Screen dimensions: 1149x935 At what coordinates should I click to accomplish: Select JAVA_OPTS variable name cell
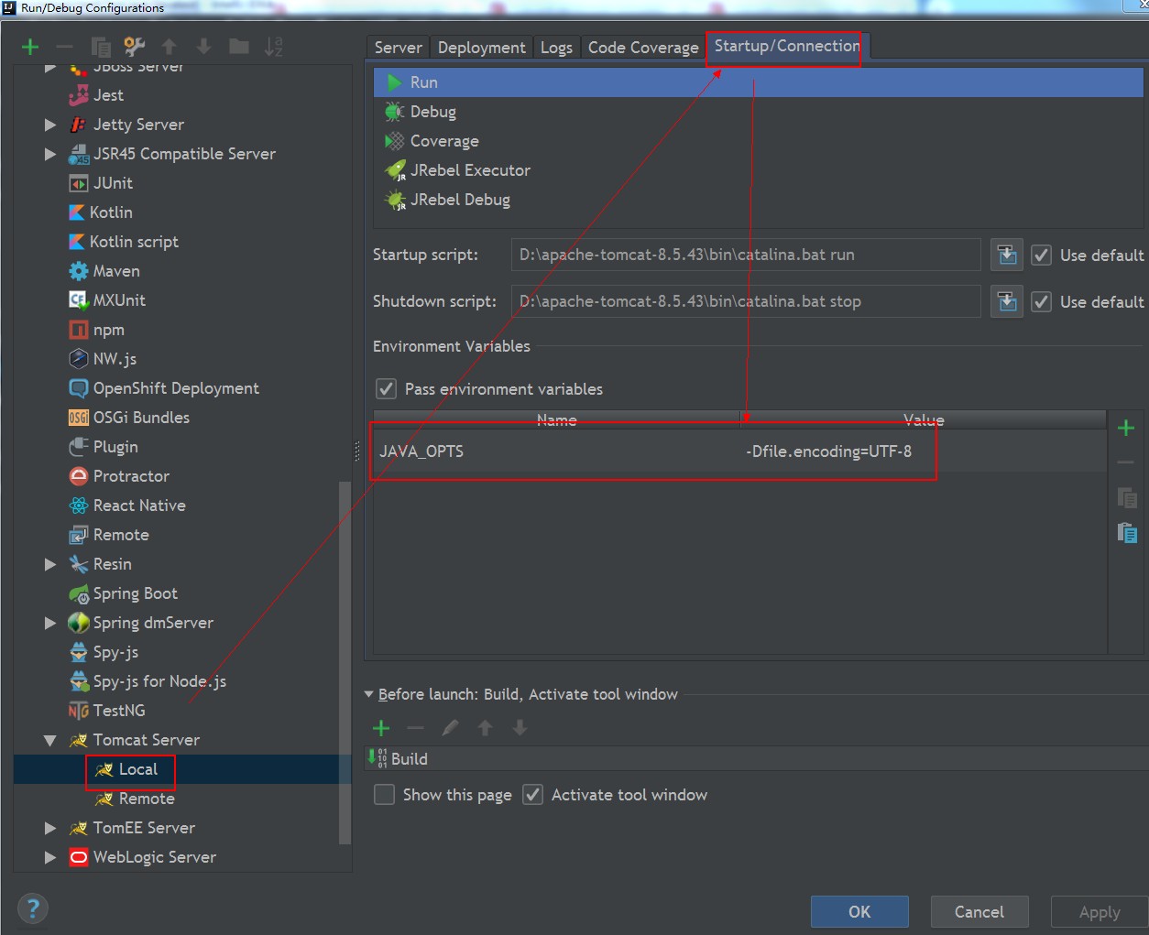[557, 451]
